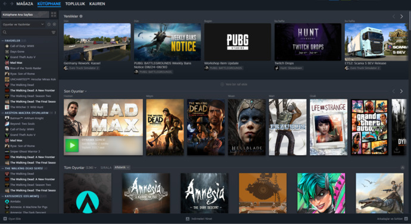The height and width of the screenshot is (224, 411).
Task: Advance the Son Oyunlar shelf right
Action: 401,92
